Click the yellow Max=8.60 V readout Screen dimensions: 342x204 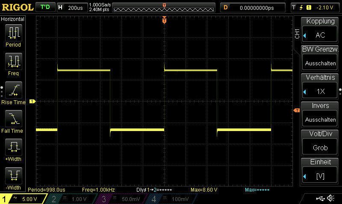pos(204,189)
